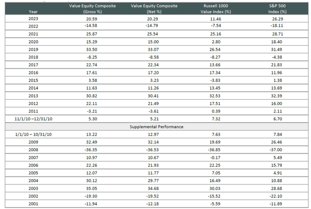Click net value 17.20 in the 2016 row
The image size is (311, 209).
[153, 73]
